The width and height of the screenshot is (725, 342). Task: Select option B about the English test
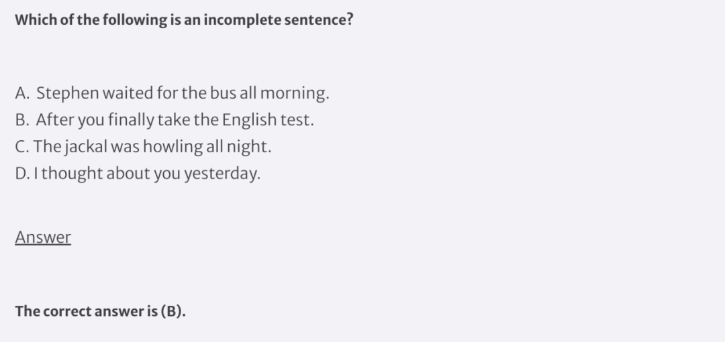tap(164, 119)
